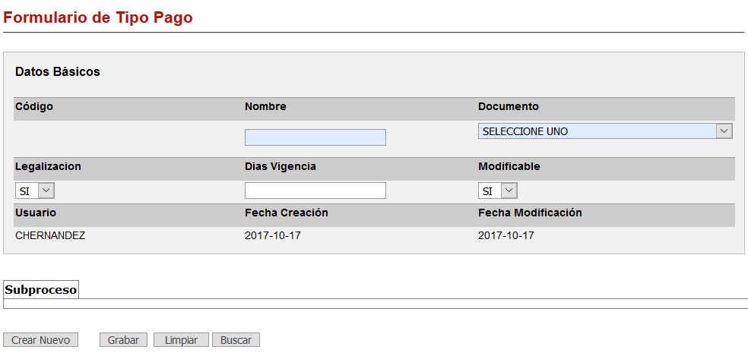Select the Dias Vigencia label
This screenshot has height=356, width=748.
pos(280,166)
